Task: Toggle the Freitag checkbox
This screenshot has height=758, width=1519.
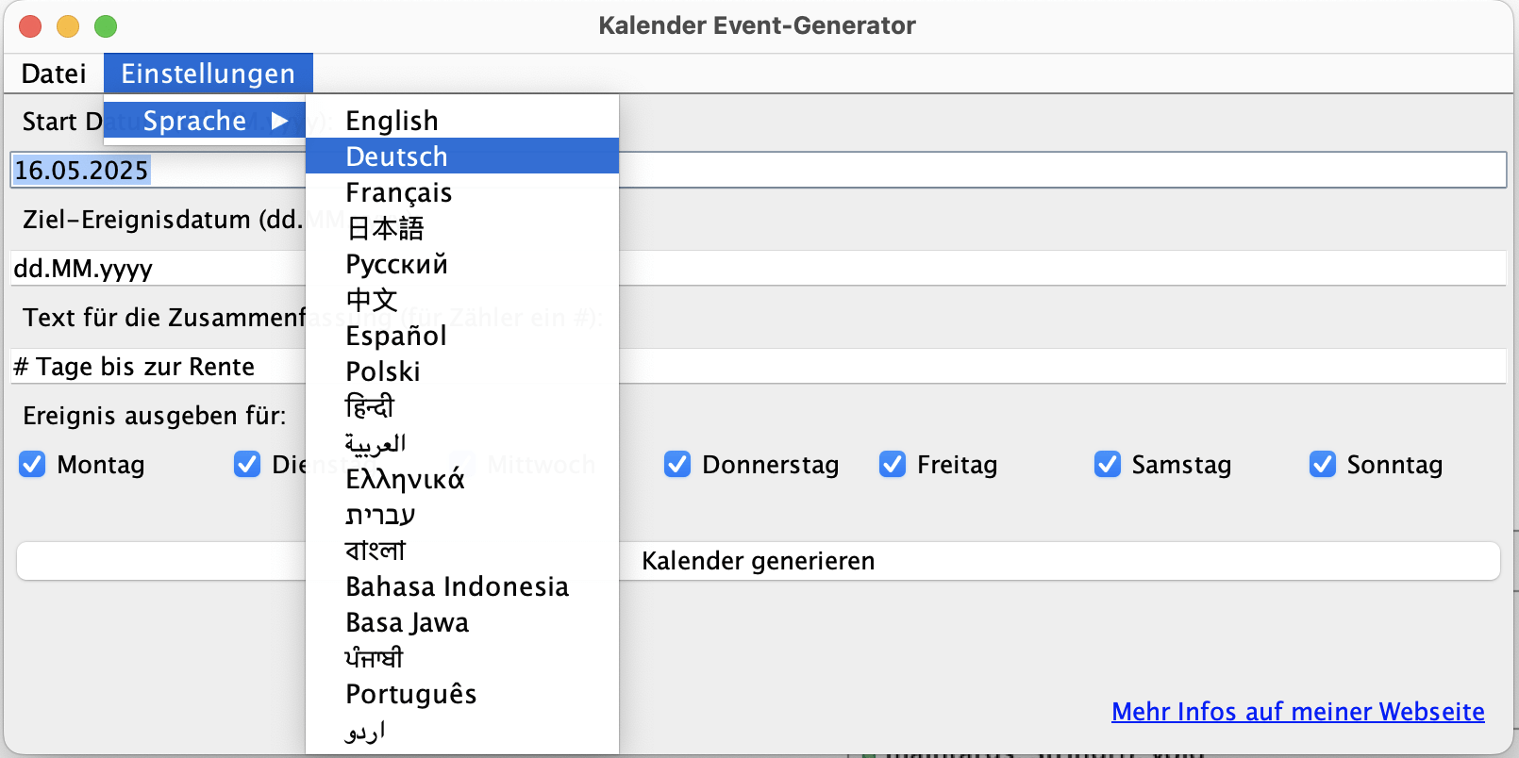Action: click(x=893, y=465)
